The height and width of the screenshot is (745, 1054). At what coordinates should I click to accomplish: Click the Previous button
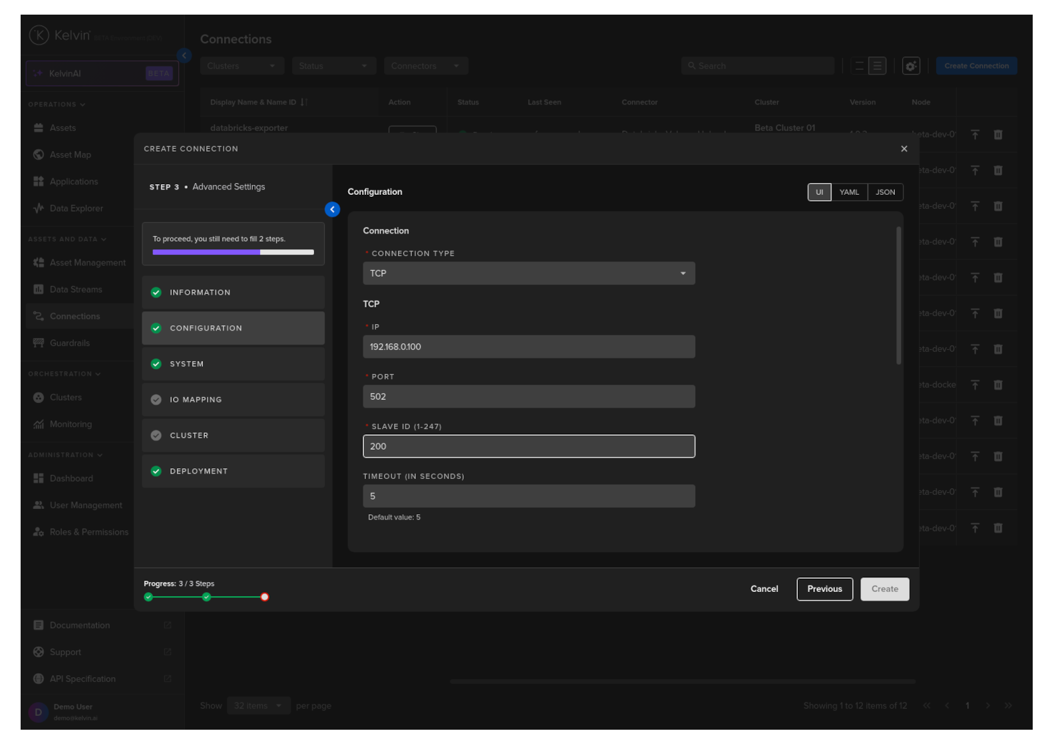click(x=824, y=589)
